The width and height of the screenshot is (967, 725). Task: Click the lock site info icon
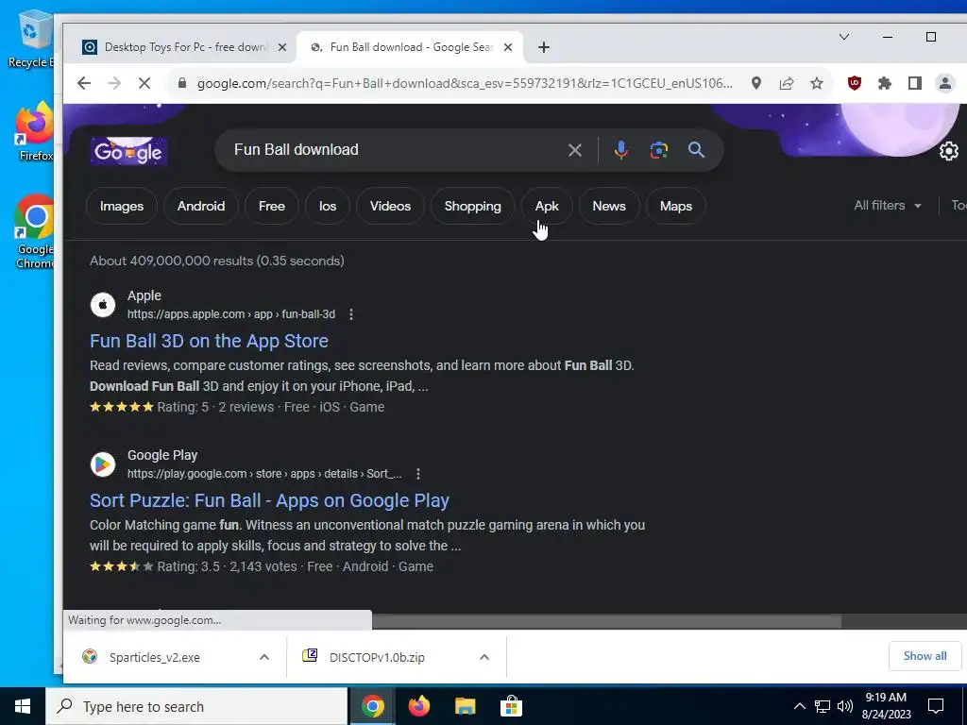tap(182, 83)
